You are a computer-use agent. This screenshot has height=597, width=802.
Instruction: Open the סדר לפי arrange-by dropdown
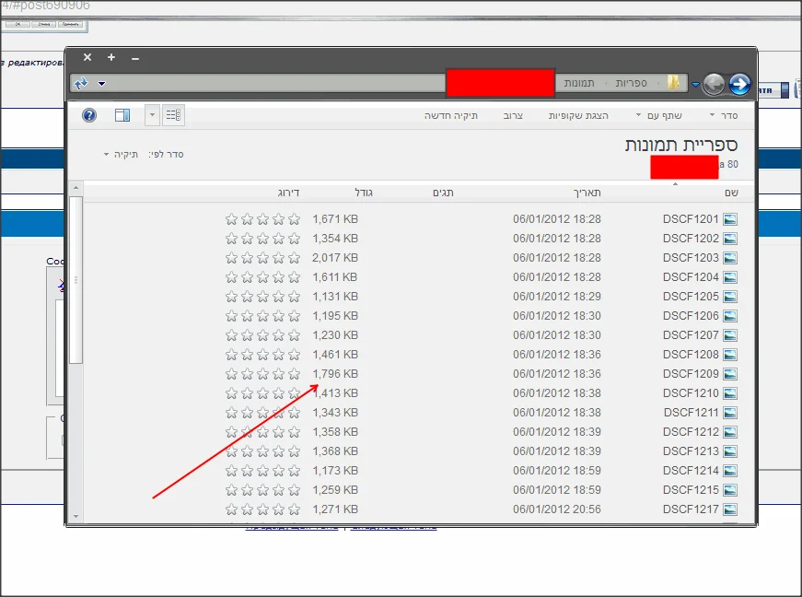[122, 154]
